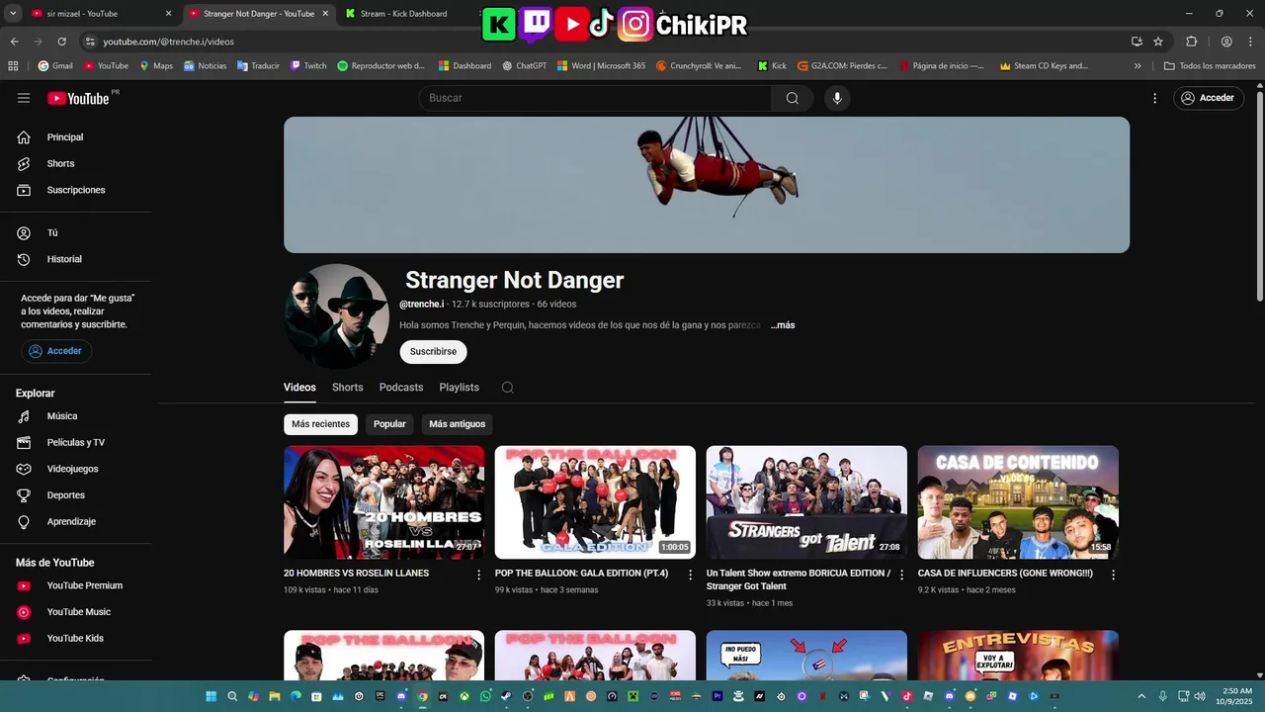Open browser extensions puzzle icon
This screenshot has width=1265, height=712.
tap(1191, 42)
